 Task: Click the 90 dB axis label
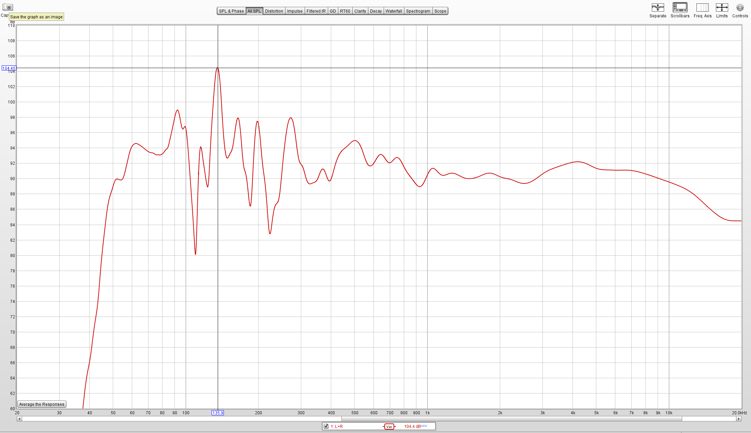13,178
